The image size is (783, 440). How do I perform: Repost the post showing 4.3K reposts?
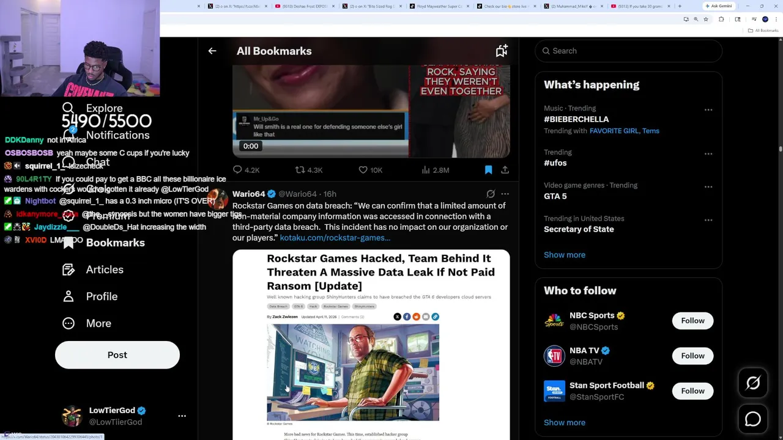tap(300, 170)
